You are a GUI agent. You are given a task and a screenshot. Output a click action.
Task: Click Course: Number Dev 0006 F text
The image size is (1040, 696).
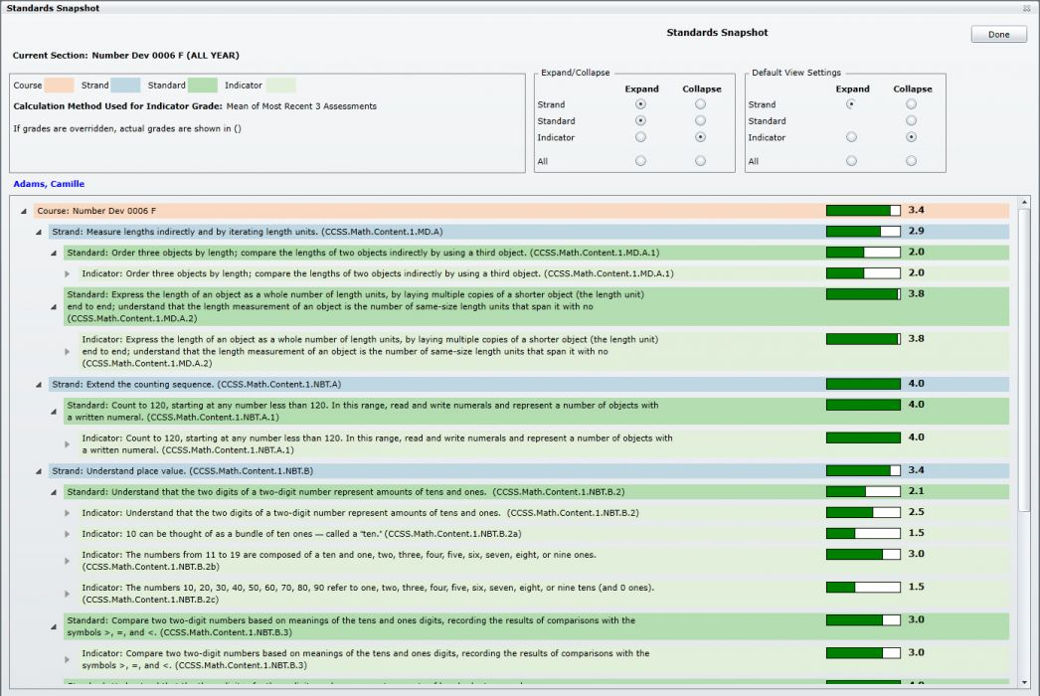(96, 211)
